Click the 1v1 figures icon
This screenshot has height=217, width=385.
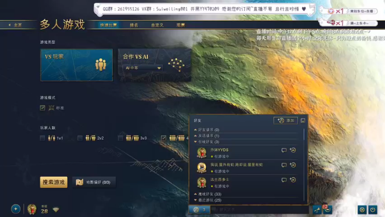[x=51, y=138]
